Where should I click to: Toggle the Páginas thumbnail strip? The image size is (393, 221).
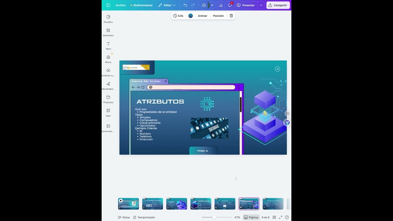(251, 217)
